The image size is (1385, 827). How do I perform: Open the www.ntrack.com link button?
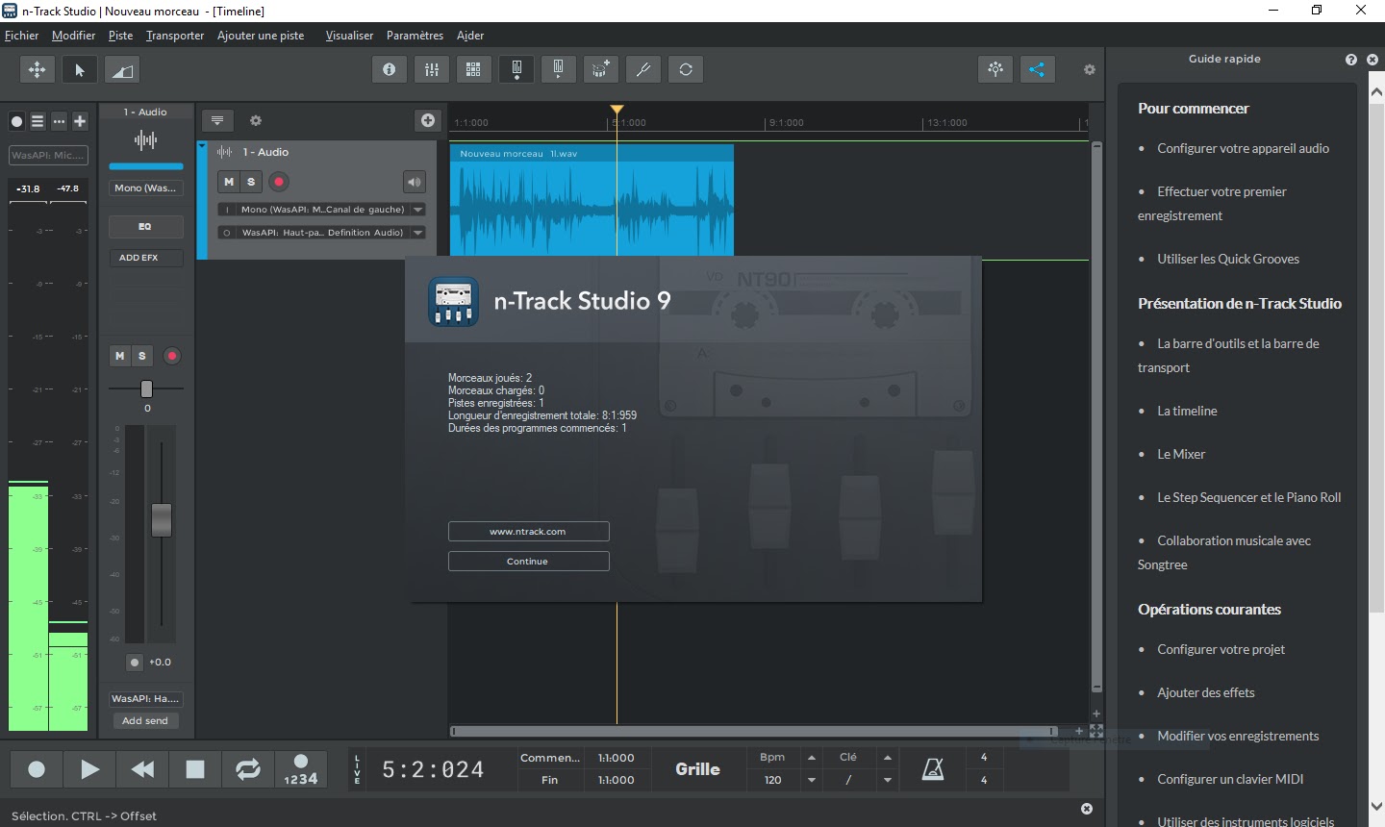(x=528, y=532)
